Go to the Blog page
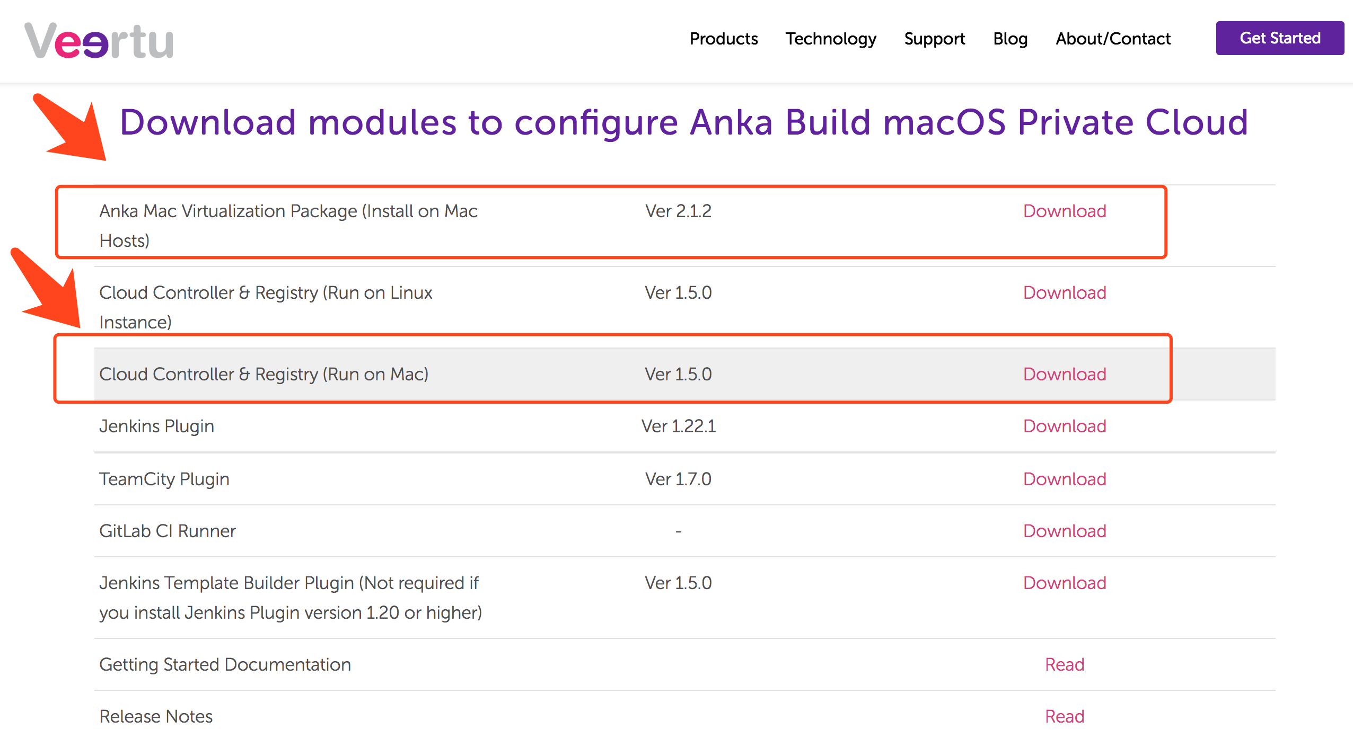The width and height of the screenshot is (1353, 730). (x=1011, y=39)
